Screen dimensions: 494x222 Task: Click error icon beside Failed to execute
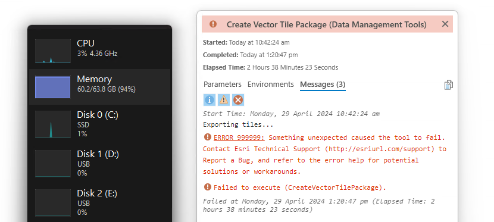pos(207,187)
